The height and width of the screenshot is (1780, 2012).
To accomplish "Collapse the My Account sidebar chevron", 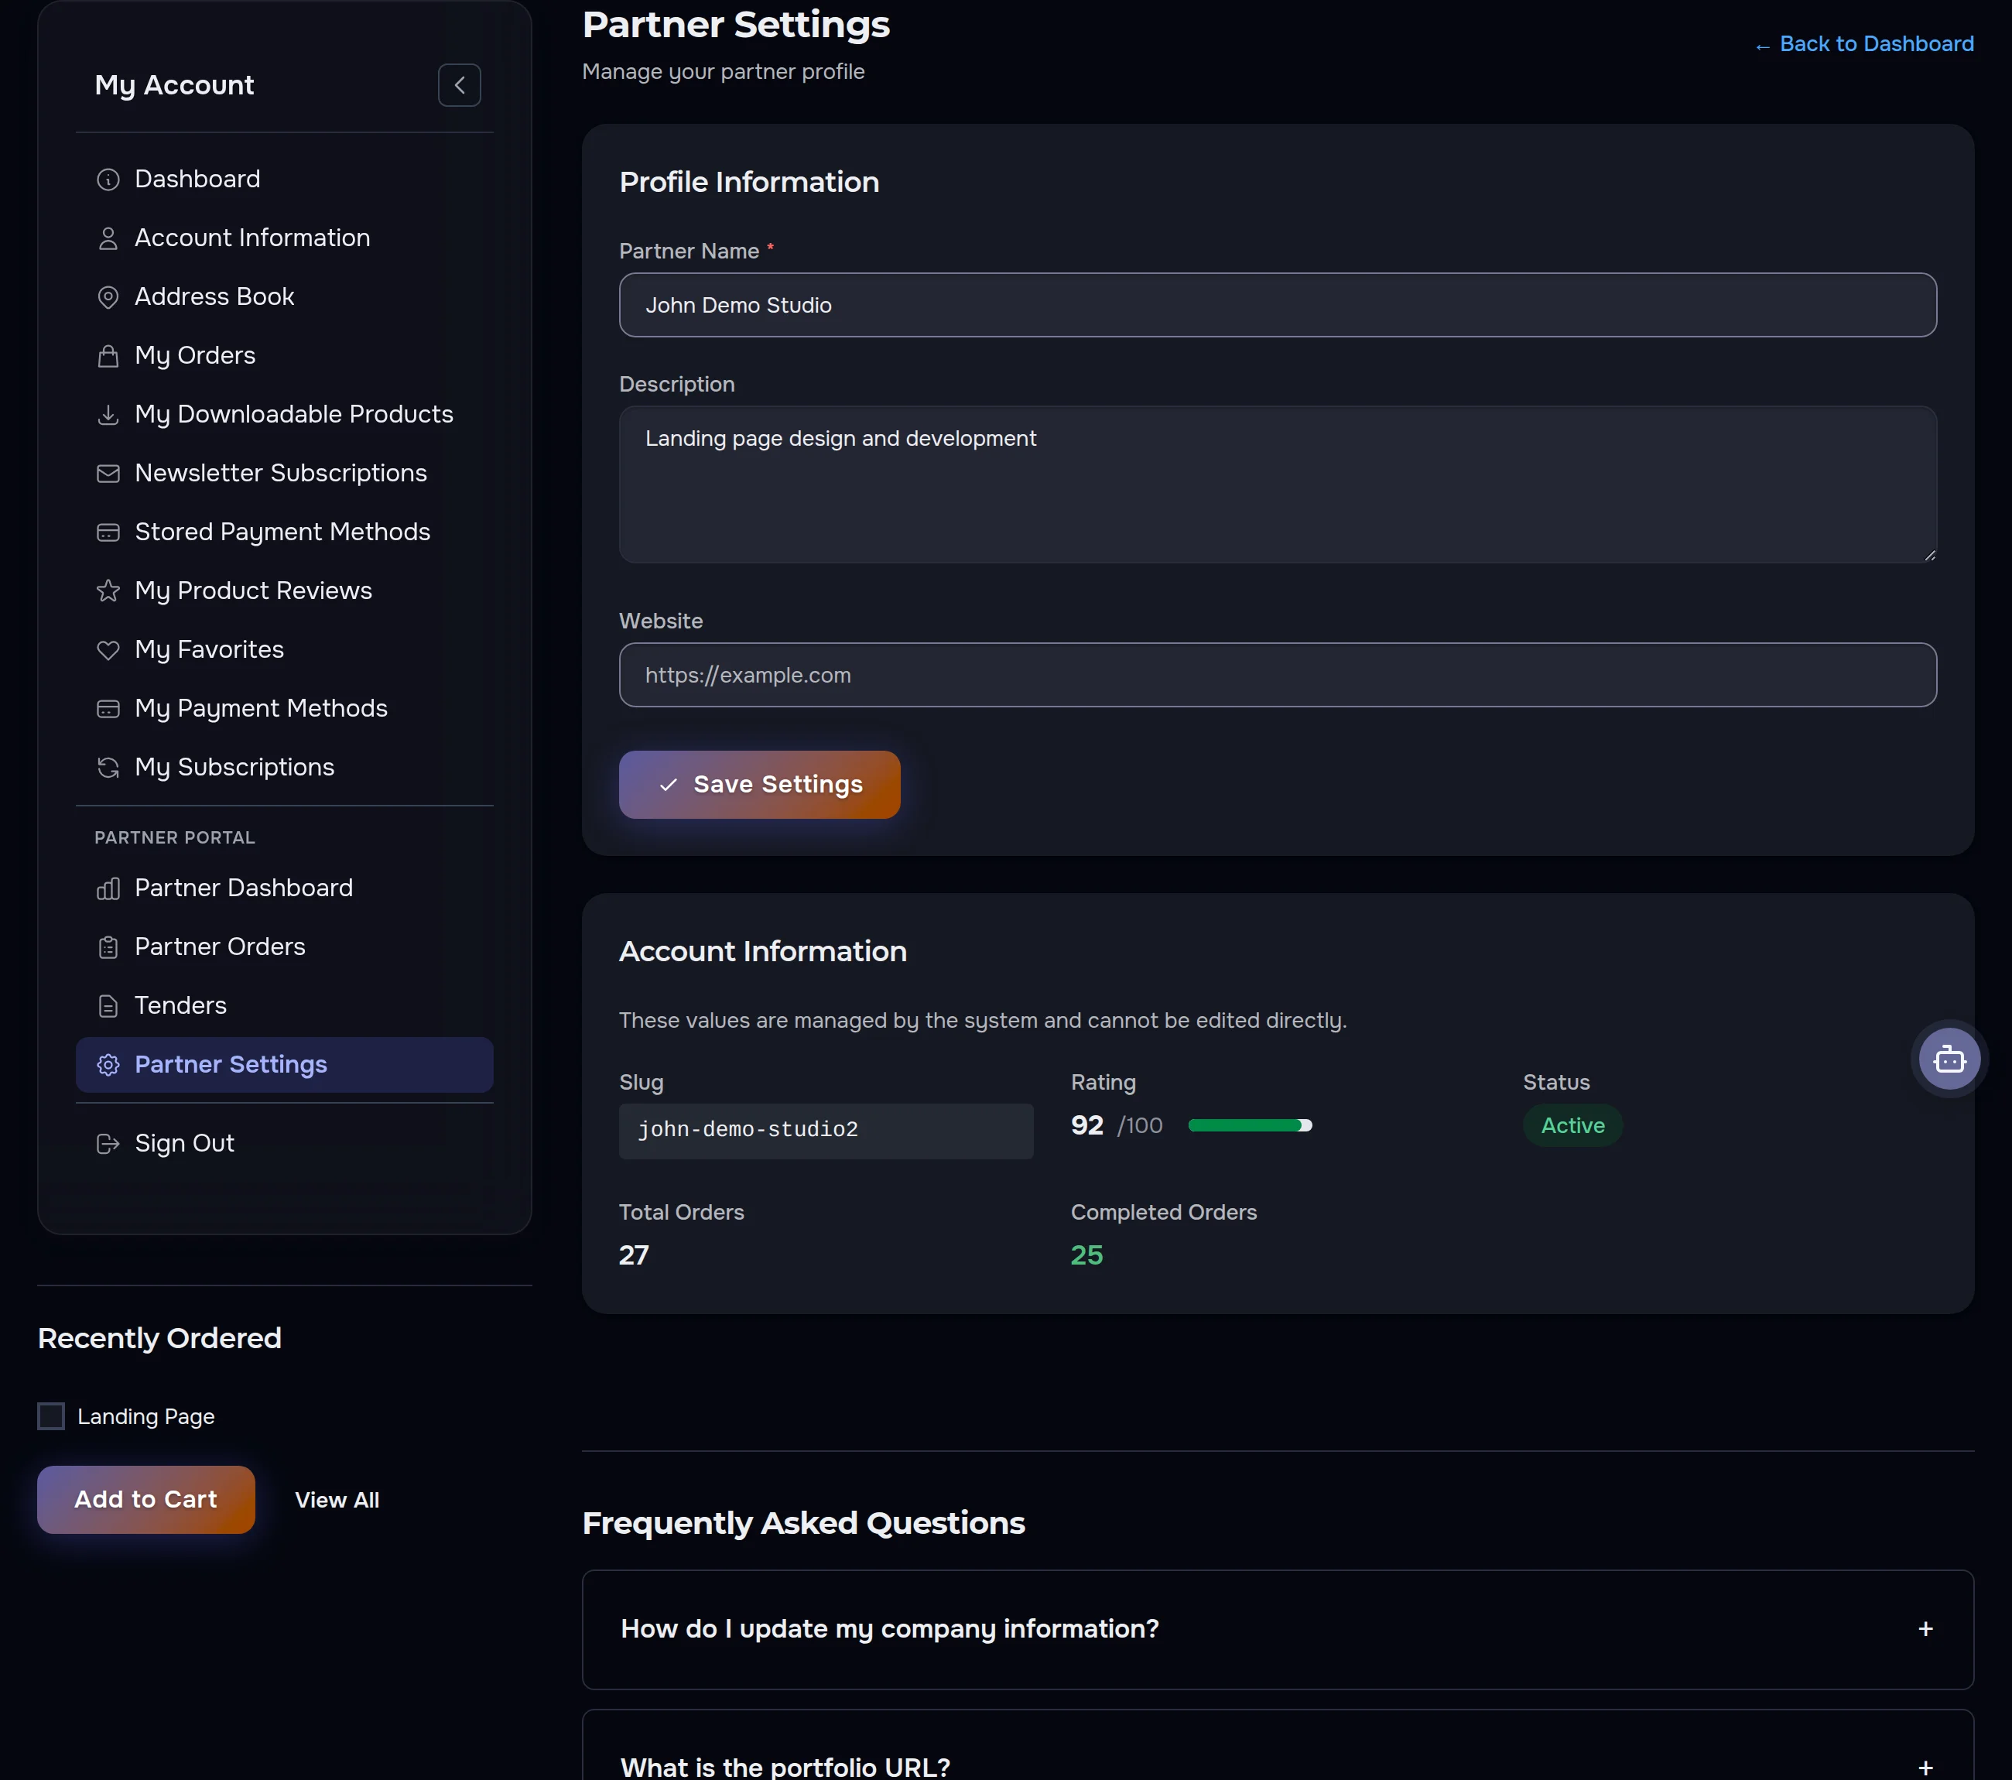I will click(459, 86).
